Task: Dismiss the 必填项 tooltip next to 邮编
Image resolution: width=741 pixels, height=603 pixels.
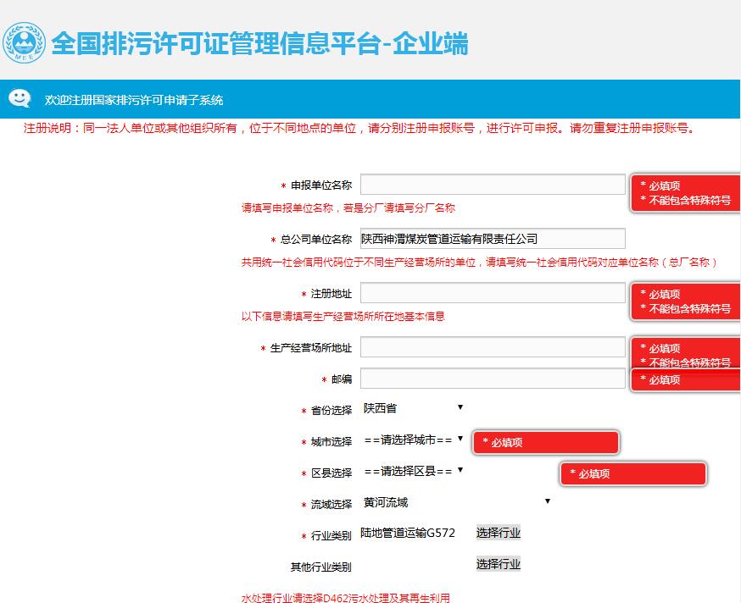Action: click(685, 379)
